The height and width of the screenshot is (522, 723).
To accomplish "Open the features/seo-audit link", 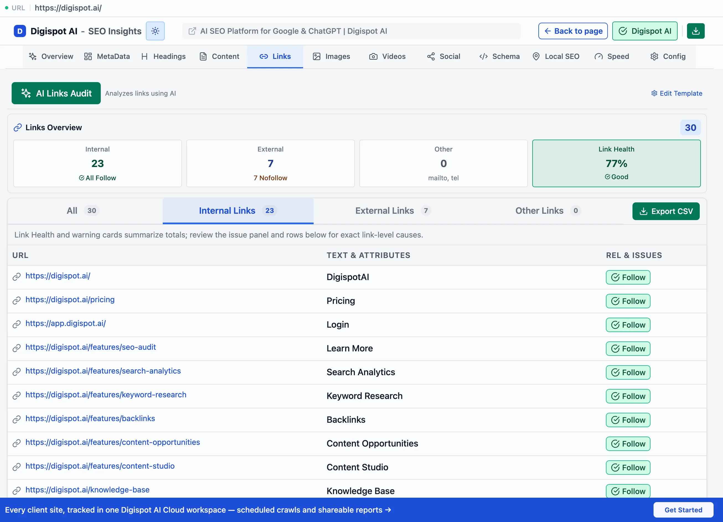I will [x=91, y=347].
